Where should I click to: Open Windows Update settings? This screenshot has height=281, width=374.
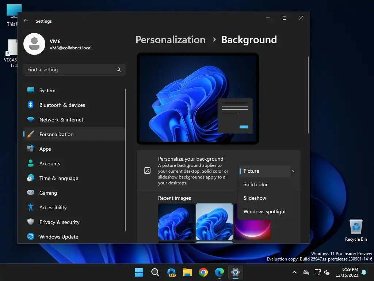click(74, 237)
